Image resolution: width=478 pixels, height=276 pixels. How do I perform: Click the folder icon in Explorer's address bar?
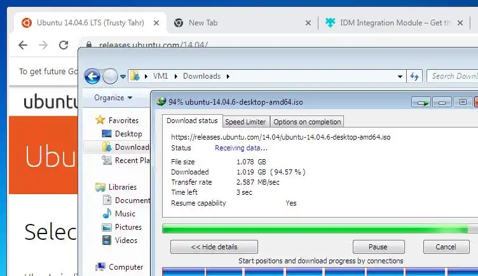pyautogui.click(x=135, y=76)
